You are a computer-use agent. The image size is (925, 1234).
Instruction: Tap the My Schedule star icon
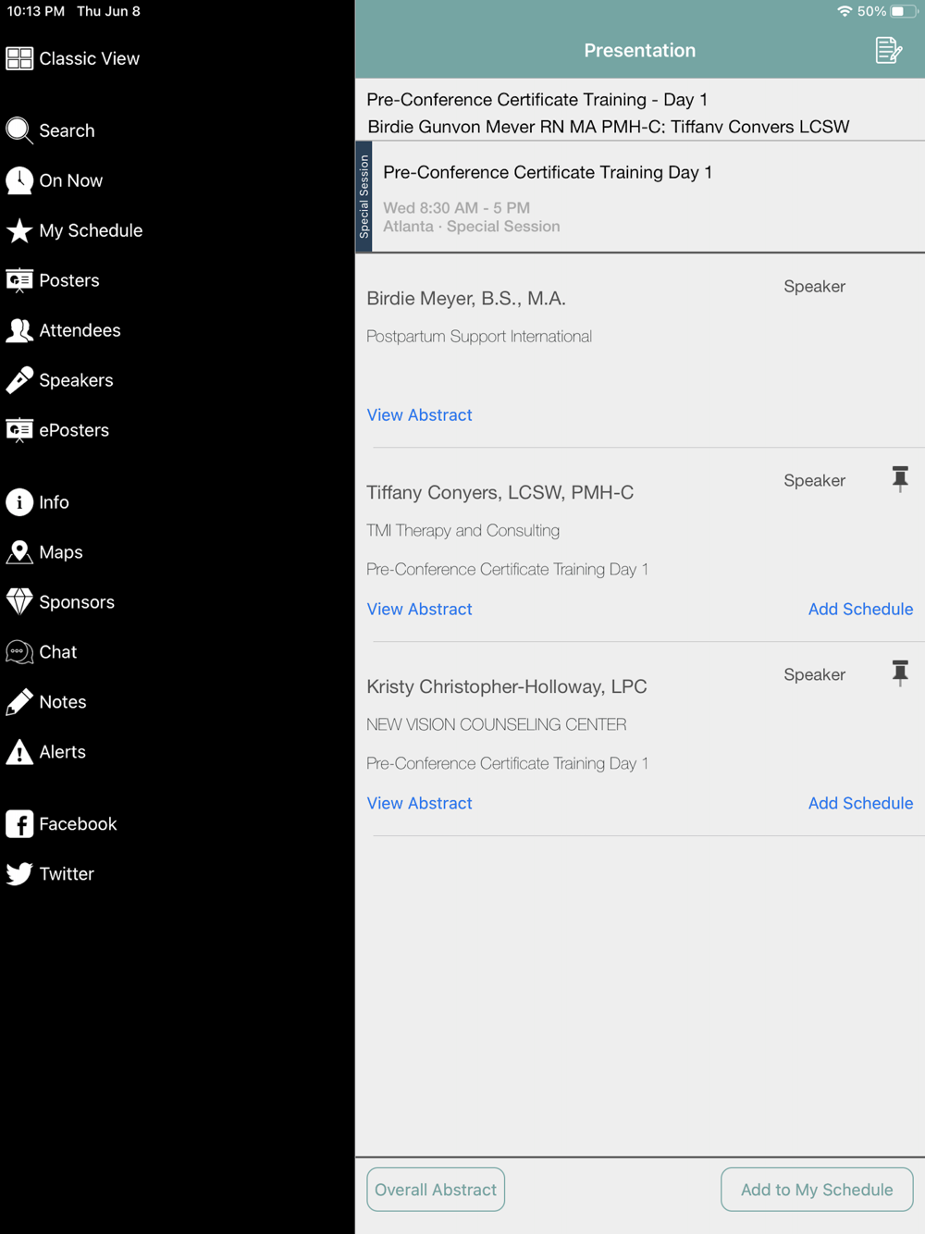[19, 230]
